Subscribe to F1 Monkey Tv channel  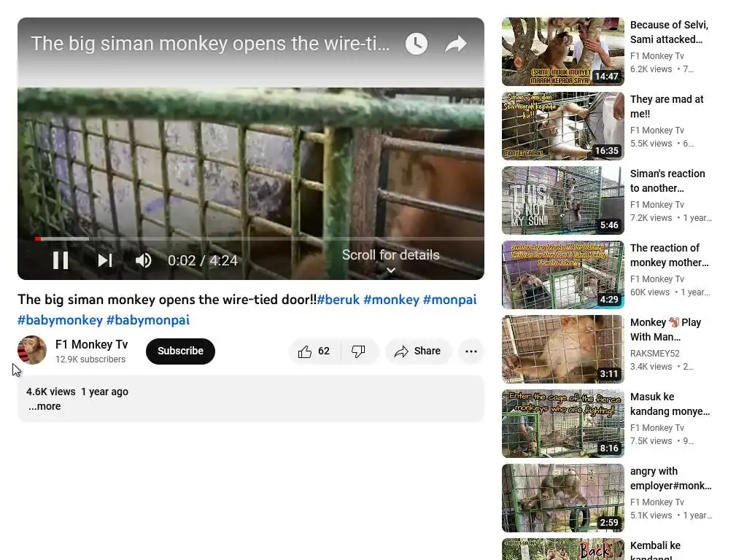pos(181,351)
